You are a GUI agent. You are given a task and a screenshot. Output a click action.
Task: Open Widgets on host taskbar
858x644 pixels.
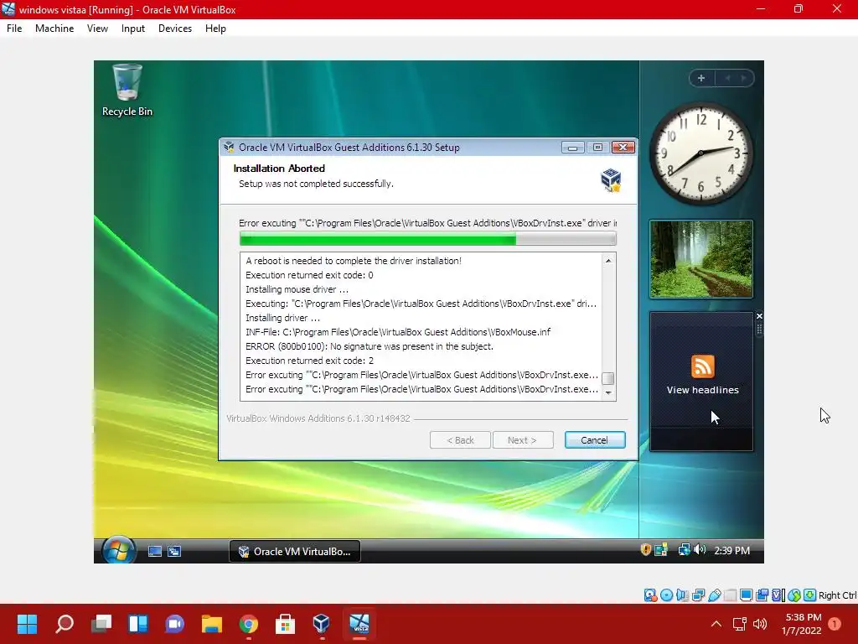[138, 624]
